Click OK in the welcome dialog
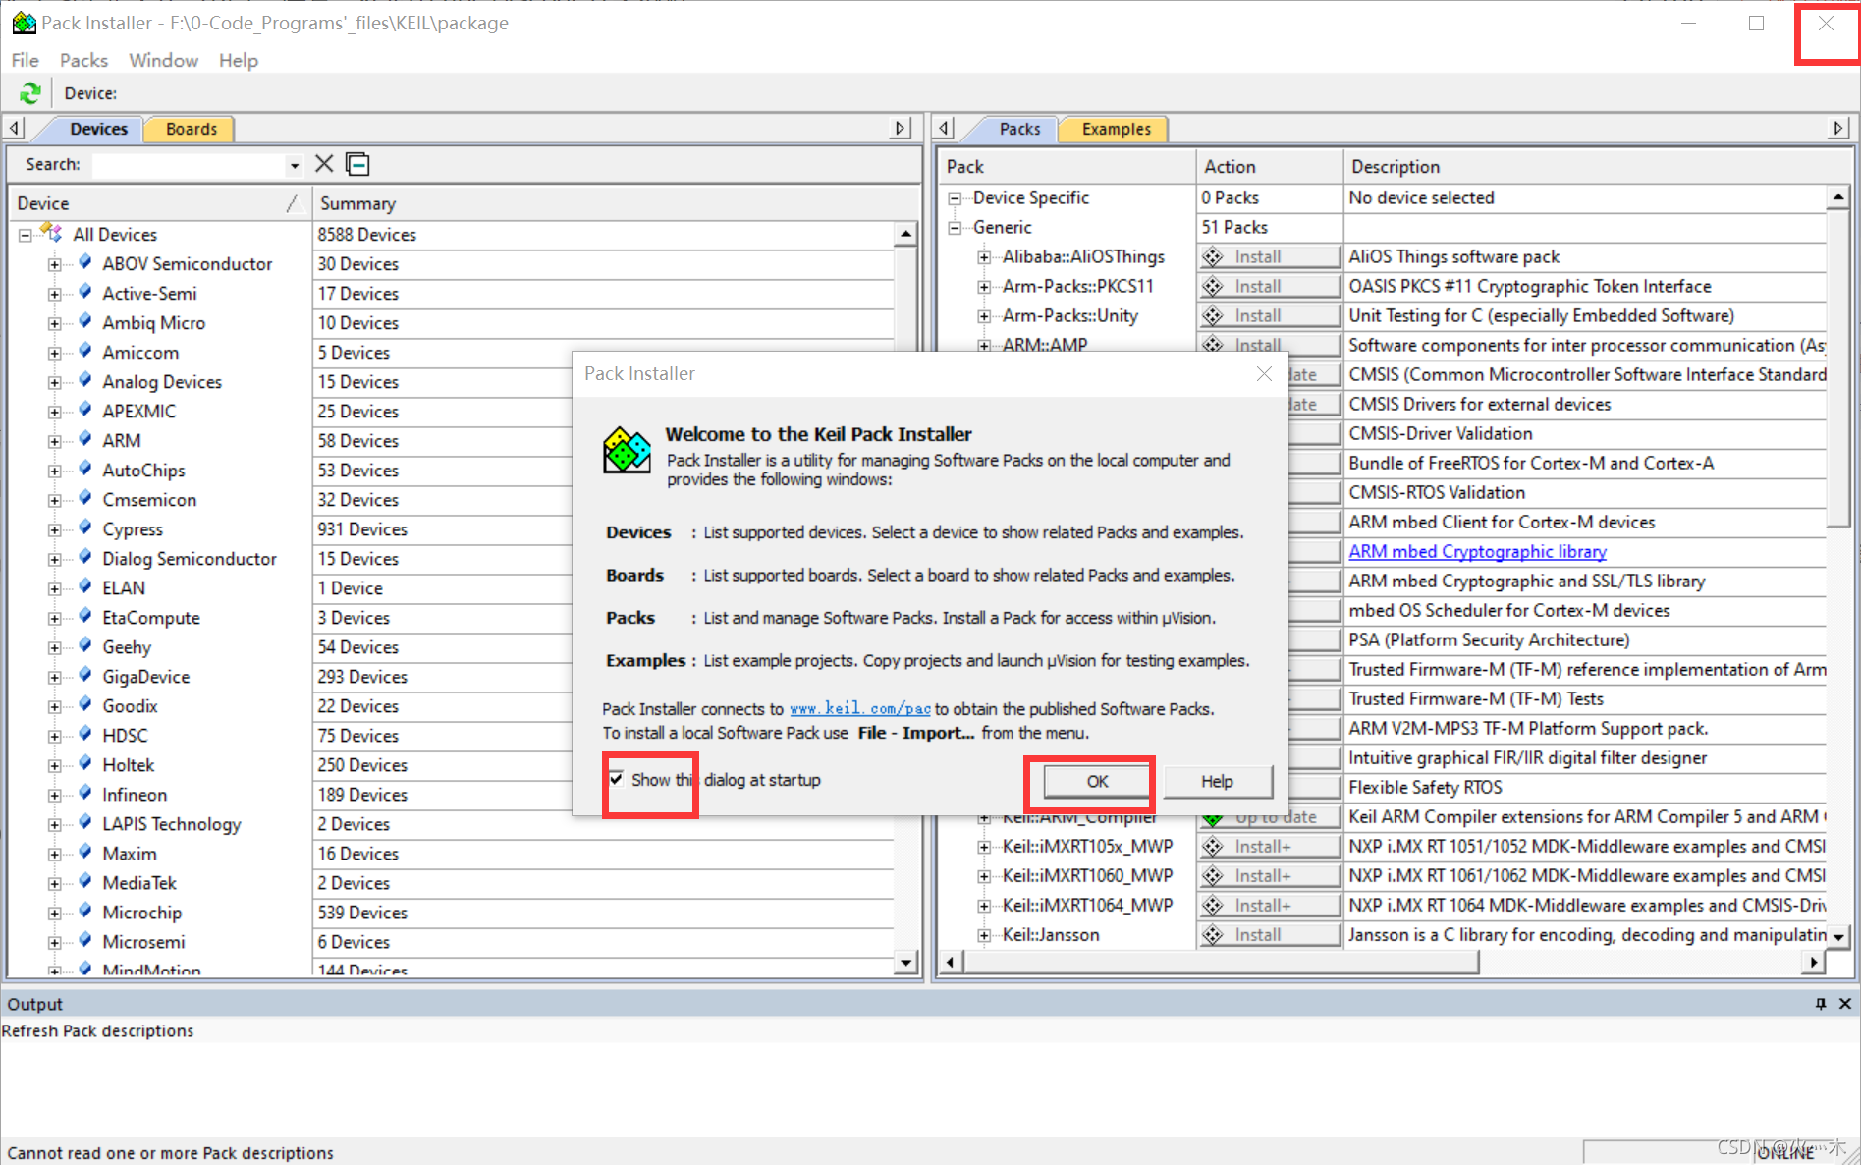 [x=1097, y=781]
